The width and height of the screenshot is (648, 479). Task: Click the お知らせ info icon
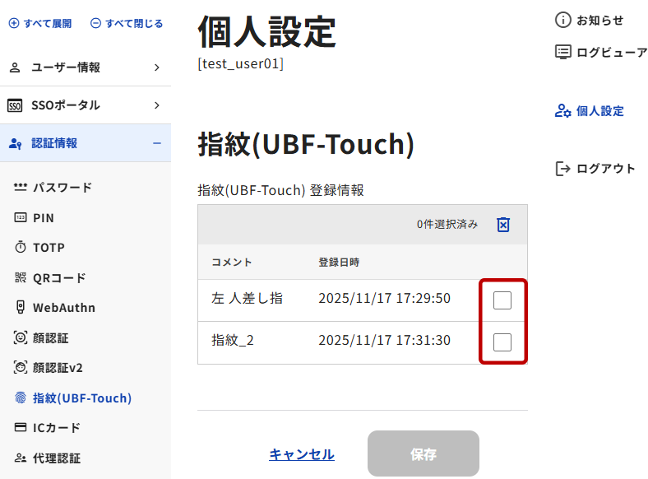[x=563, y=21]
